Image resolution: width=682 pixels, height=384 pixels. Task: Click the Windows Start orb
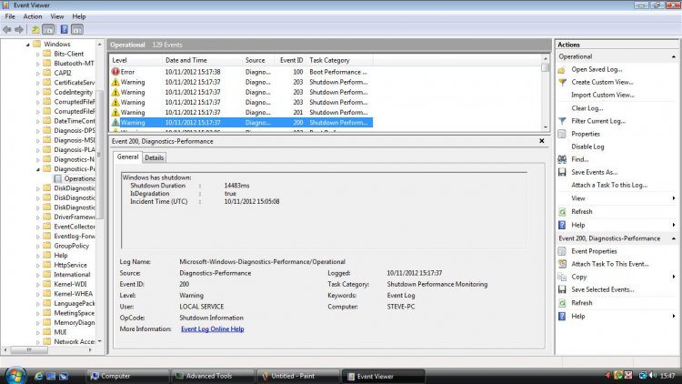[x=15, y=375]
